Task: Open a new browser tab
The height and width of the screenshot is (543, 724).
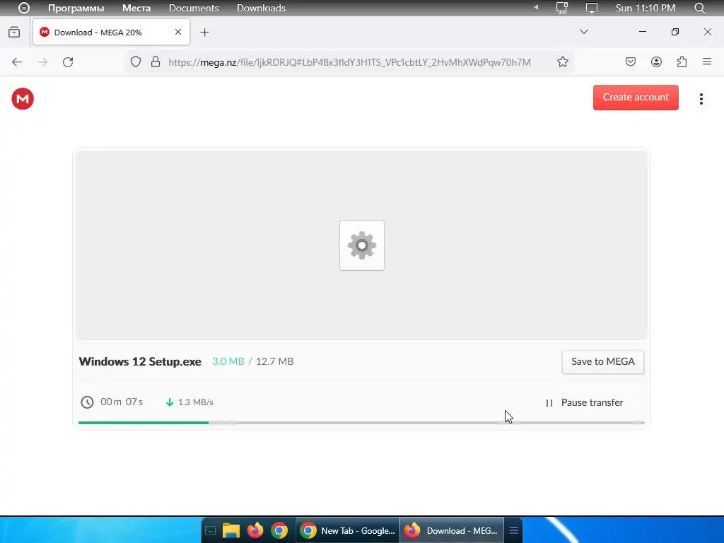Action: 204,33
